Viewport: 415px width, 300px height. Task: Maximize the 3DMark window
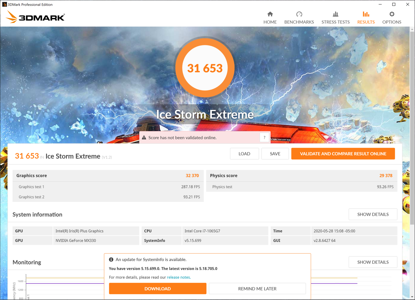coord(394,4)
